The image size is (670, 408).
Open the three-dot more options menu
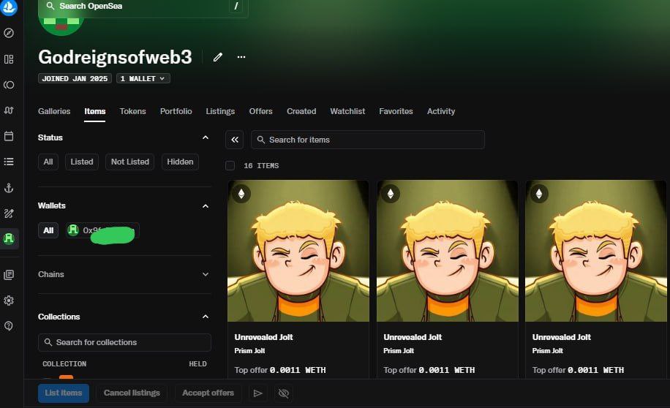coord(241,57)
